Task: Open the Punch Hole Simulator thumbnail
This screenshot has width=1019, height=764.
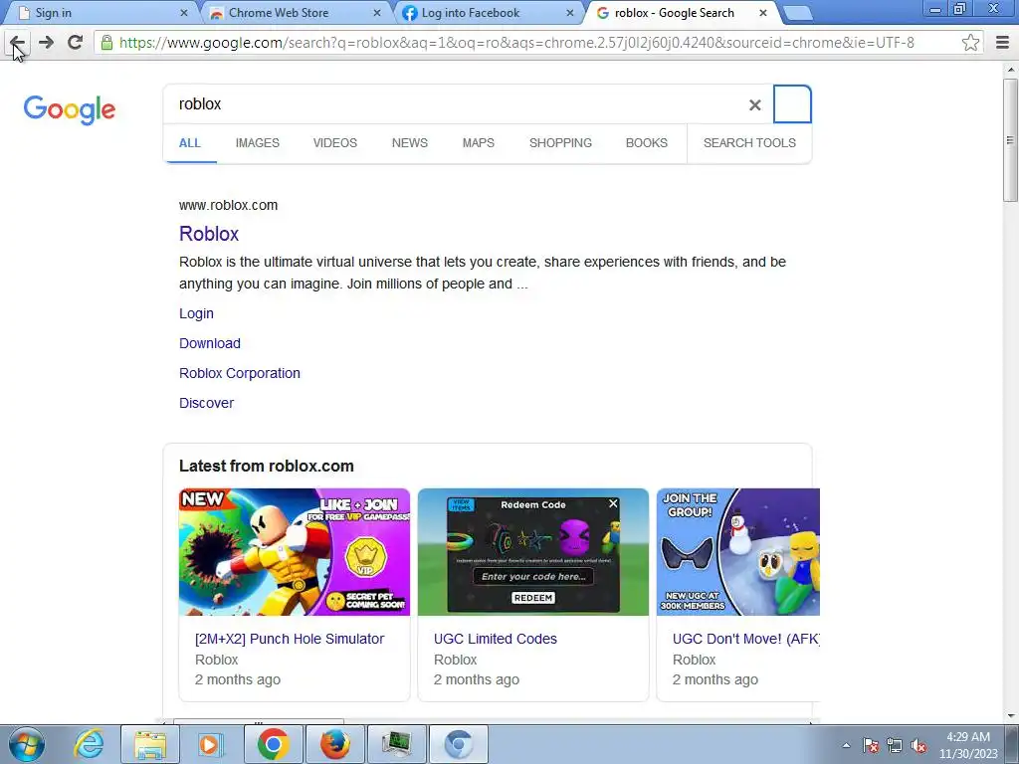Action: pyautogui.click(x=295, y=551)
